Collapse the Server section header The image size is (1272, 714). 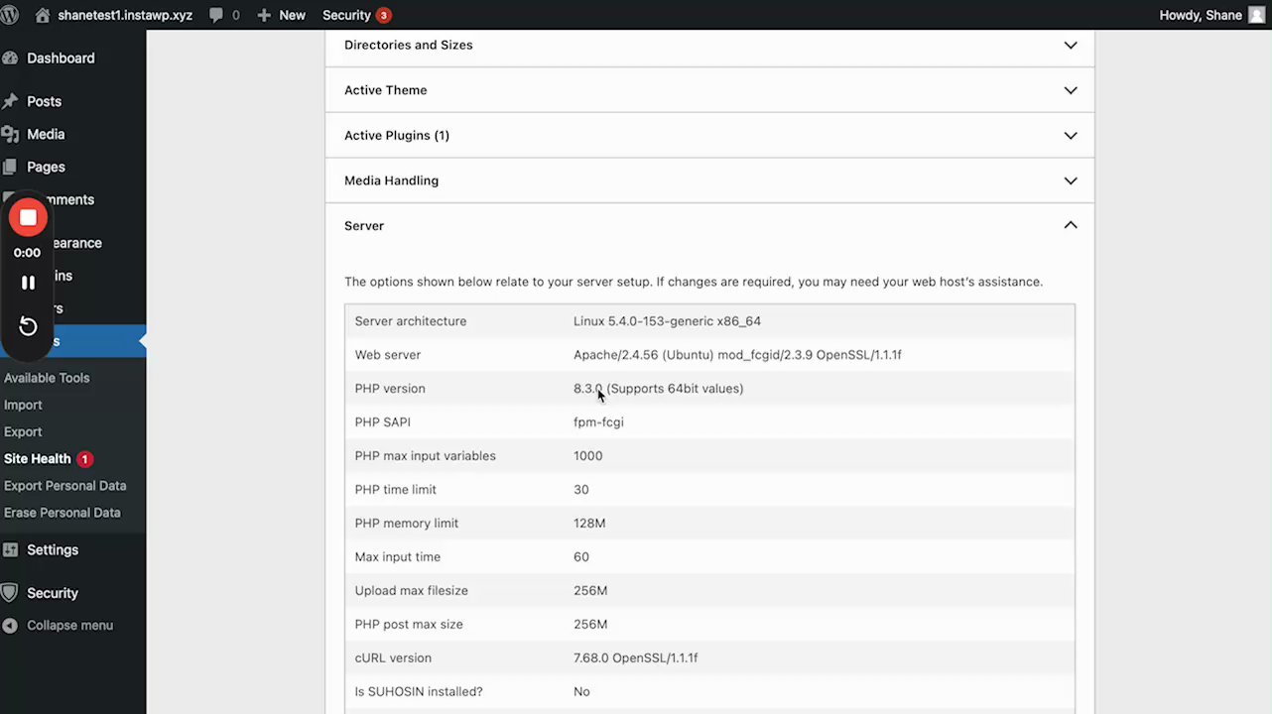(x=709, y=226)
